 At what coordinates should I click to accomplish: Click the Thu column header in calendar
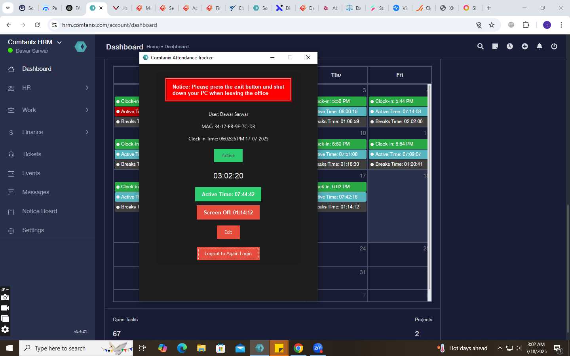(336, 75)
